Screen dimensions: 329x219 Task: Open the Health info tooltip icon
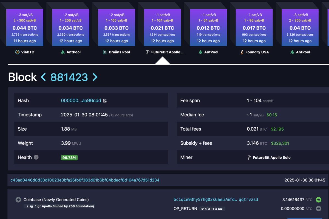pos(36,157)
